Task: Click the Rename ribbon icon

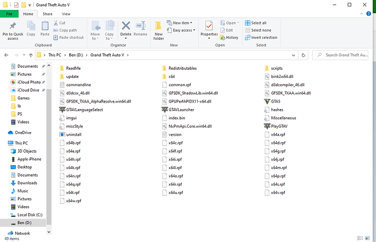Action: click(141, 26)
